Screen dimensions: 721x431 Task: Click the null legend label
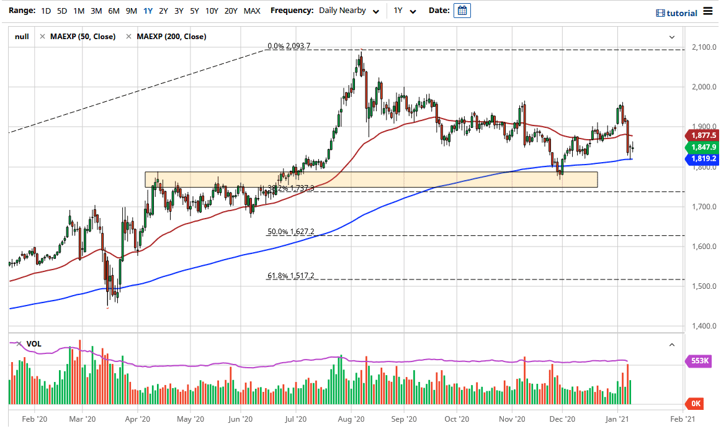(21, 36)
